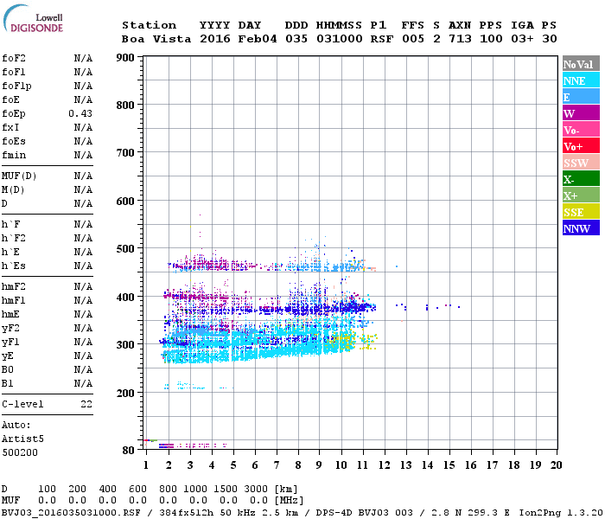Select the X+ light green legend swatch
This screenshot has height=519, width=605.
(x=581, y=195)
